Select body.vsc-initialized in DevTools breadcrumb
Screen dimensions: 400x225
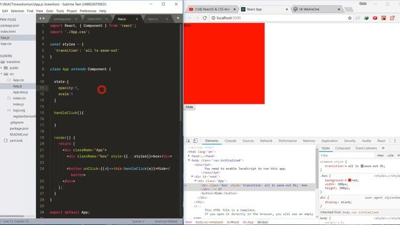(209, 222)
